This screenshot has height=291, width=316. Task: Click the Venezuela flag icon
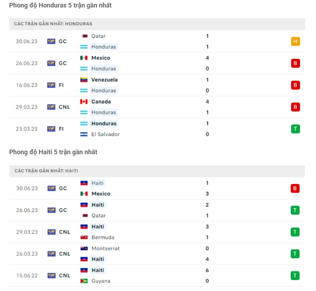coord(83,80)
